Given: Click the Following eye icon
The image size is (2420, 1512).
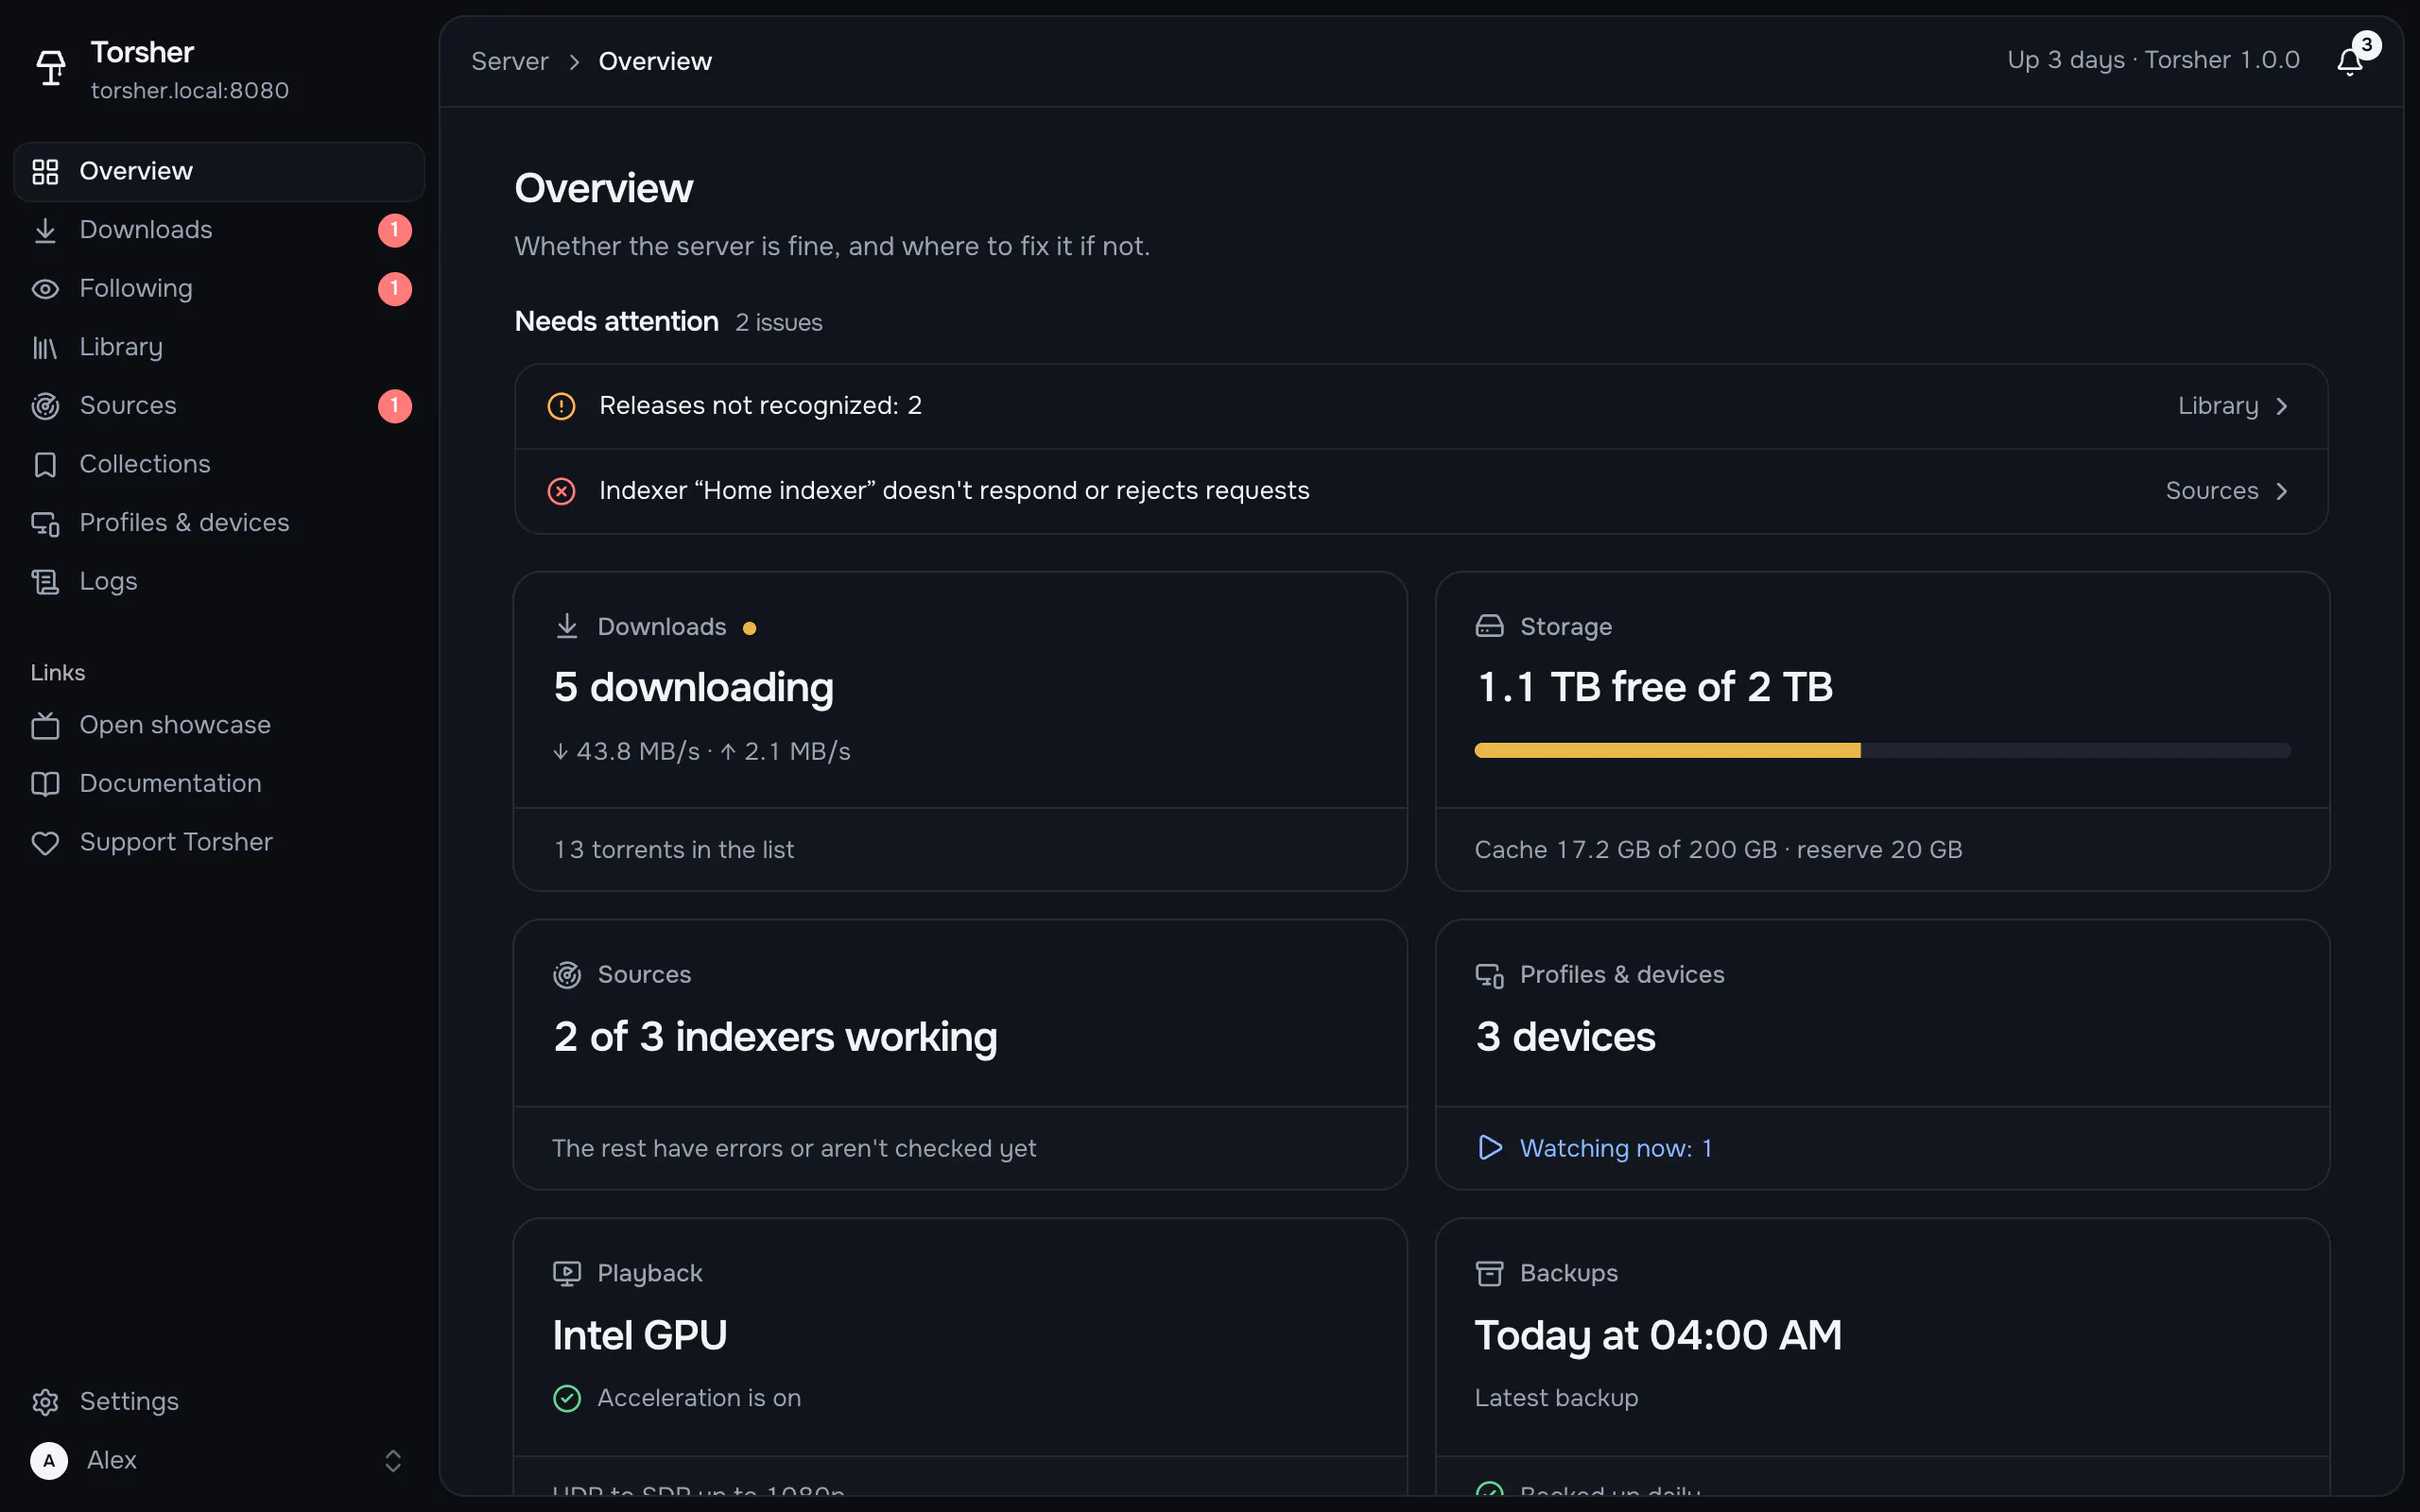Looking at the screenshot, I should coord(45,289).
